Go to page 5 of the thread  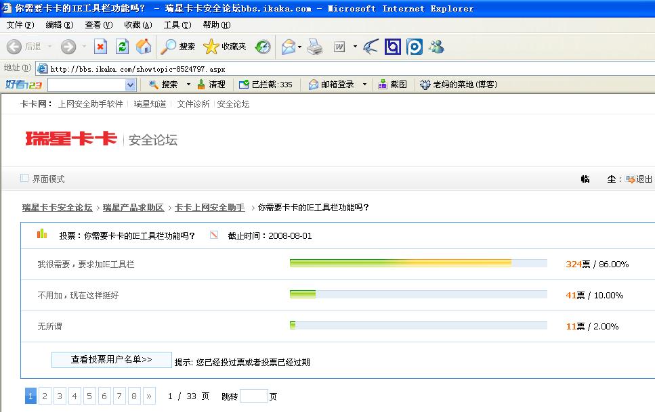tap(89, 396)
